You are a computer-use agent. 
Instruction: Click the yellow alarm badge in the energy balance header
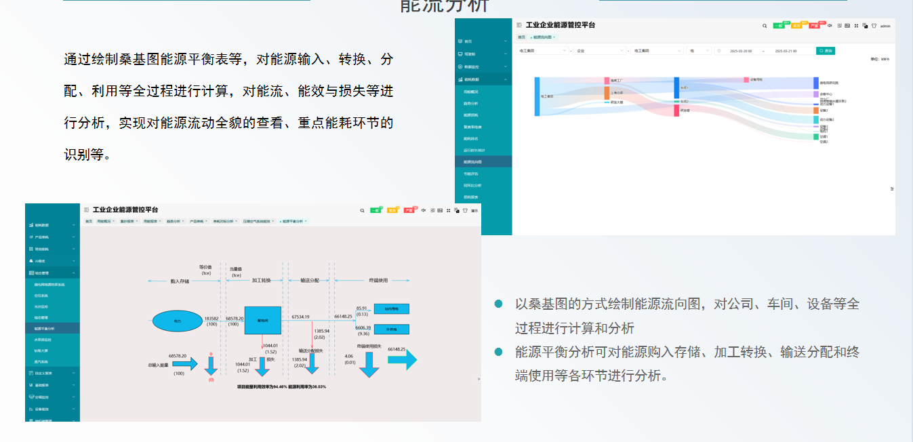[x=392, y=210]
